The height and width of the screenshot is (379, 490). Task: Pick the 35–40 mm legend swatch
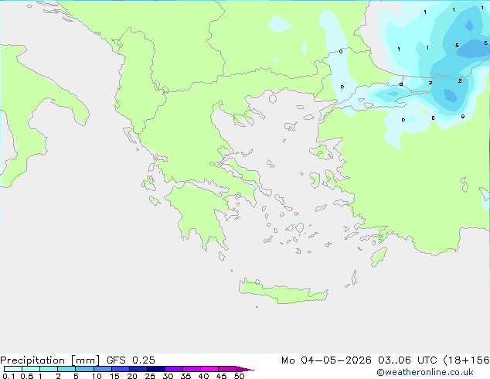pyautogui.click(x=191, y=369)
